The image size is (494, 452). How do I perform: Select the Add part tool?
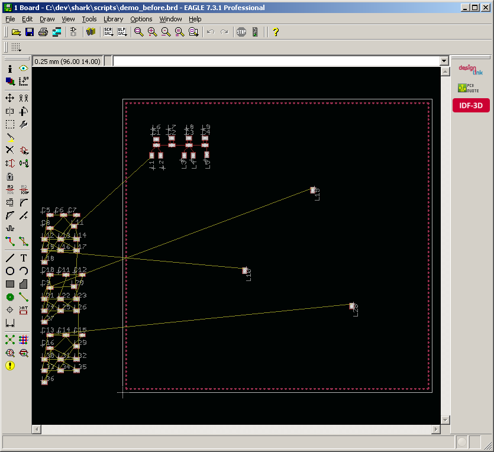point(24,150)
